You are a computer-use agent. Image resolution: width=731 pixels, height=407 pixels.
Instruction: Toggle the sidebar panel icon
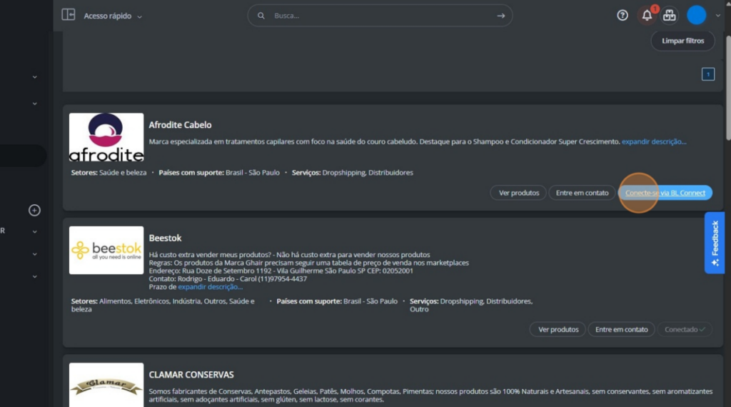point(69,15)
